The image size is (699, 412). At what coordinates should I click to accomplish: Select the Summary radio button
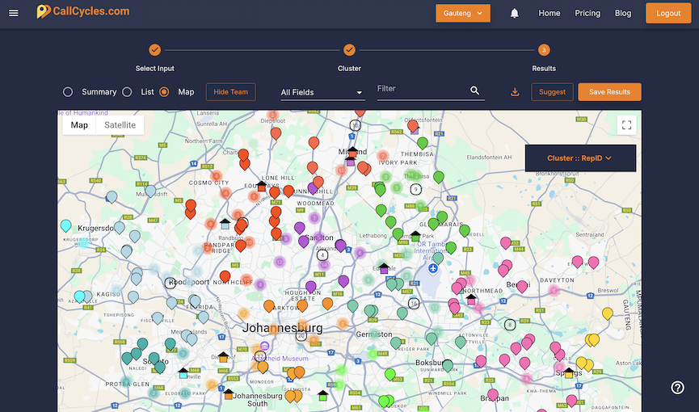click(68, 92)
